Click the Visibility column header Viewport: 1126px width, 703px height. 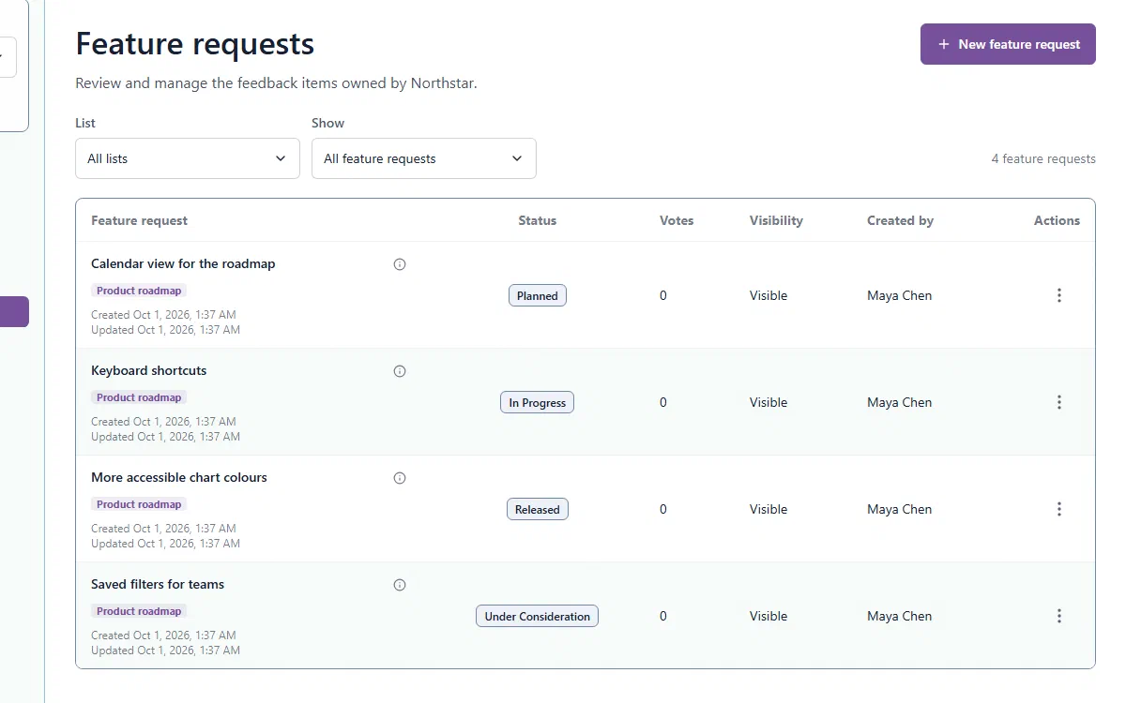tap(776, 220)
